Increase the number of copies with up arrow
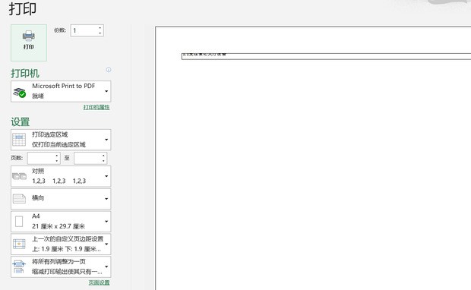Viewport: 471px width, 290px height. [x=100, y=28]
